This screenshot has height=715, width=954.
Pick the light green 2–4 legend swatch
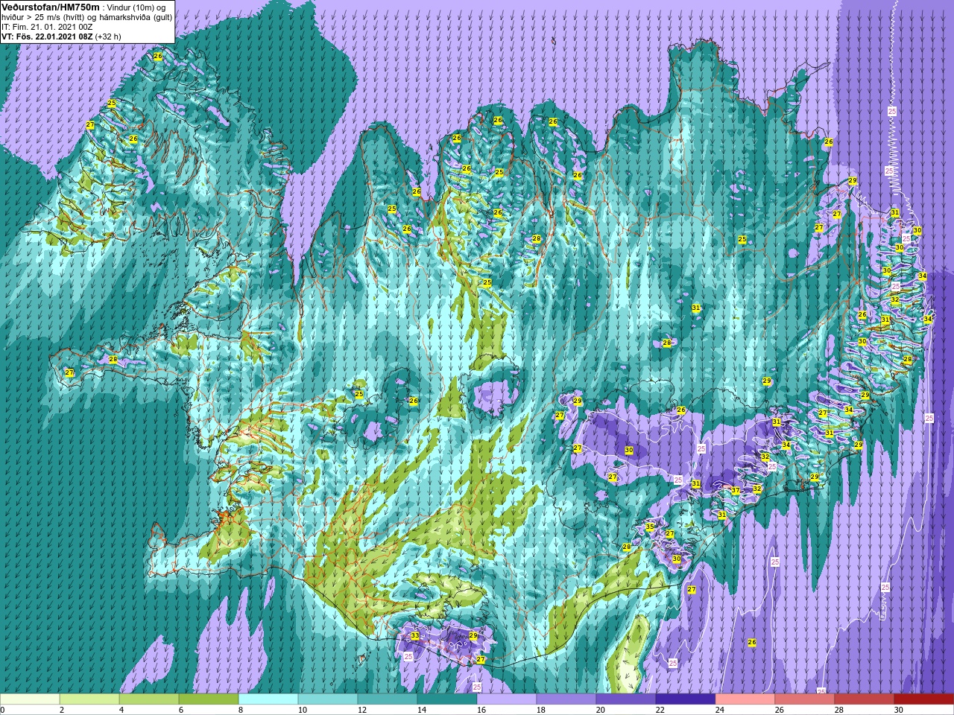pyautogui.click(x=89, y=699)
